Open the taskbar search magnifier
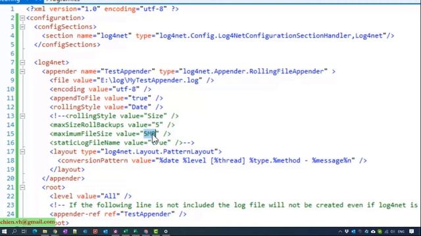 (14, 231)
